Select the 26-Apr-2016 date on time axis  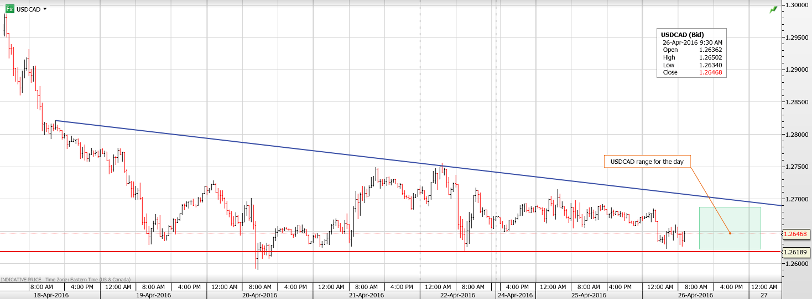point(695,295)
